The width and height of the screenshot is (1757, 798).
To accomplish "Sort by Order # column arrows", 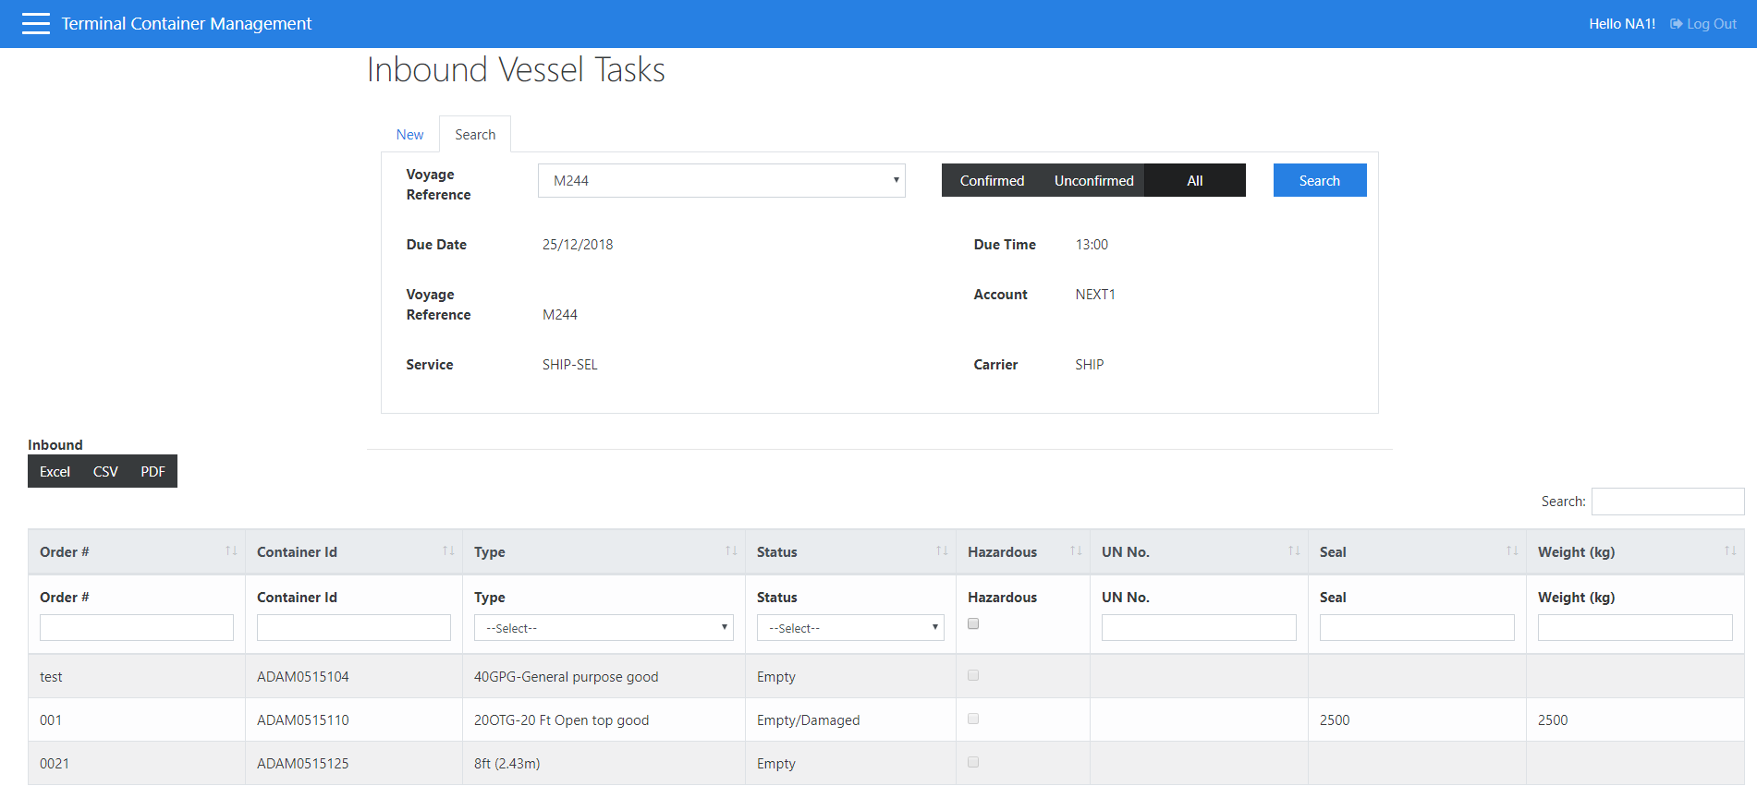I will point(231,551).
